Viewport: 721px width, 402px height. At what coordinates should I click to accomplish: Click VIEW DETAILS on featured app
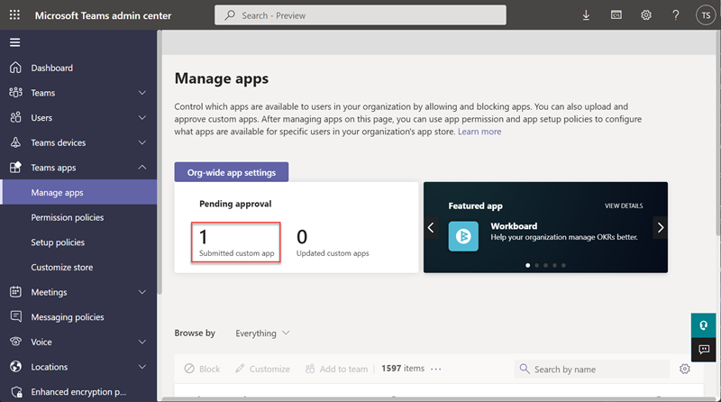click(x=624, y=206)
